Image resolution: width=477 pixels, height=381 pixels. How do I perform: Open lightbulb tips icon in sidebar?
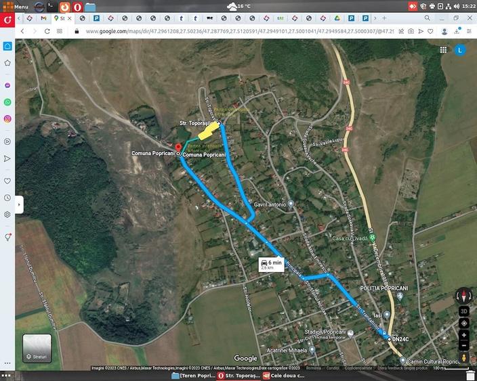(x=8, y=238)
